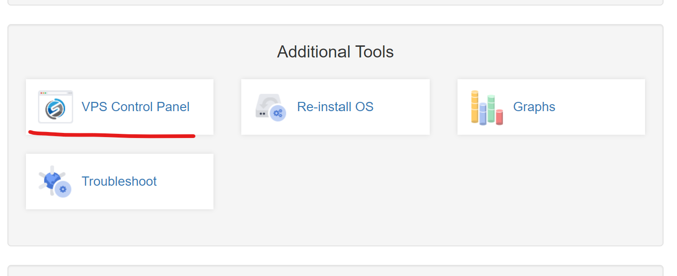The height and width of the screenshot is (276, 677).
Task: Open the Graphs bar chart icon
Action: [x=487, y=107]
